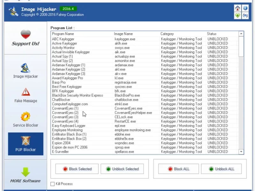Image resolution: width=255 pixels, height=191 pixels.
Task: Select the ABC Keylogger row
Action: (x=144, y=39)
